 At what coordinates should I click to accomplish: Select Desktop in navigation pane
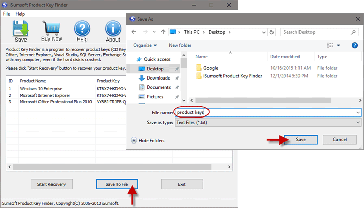[x=153, y=69]
